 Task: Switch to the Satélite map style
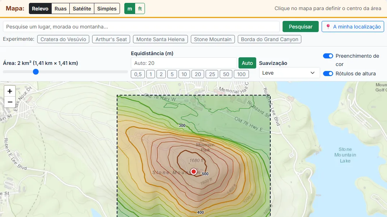click(x=82, y=9)
